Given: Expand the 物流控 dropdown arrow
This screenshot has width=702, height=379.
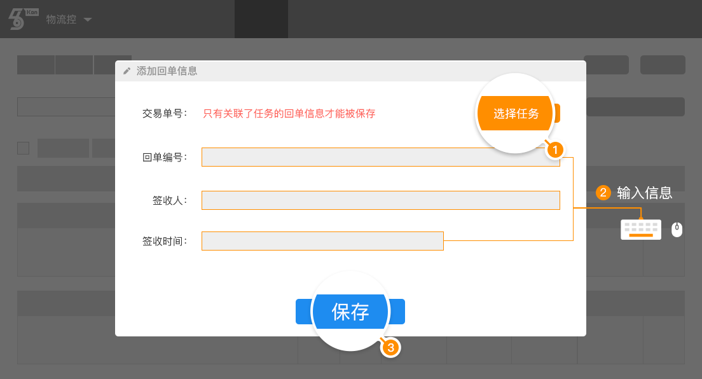Looking at the screenshot, I should 88,20.
